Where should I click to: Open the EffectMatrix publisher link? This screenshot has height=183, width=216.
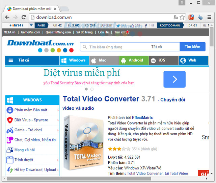(142, 118)
